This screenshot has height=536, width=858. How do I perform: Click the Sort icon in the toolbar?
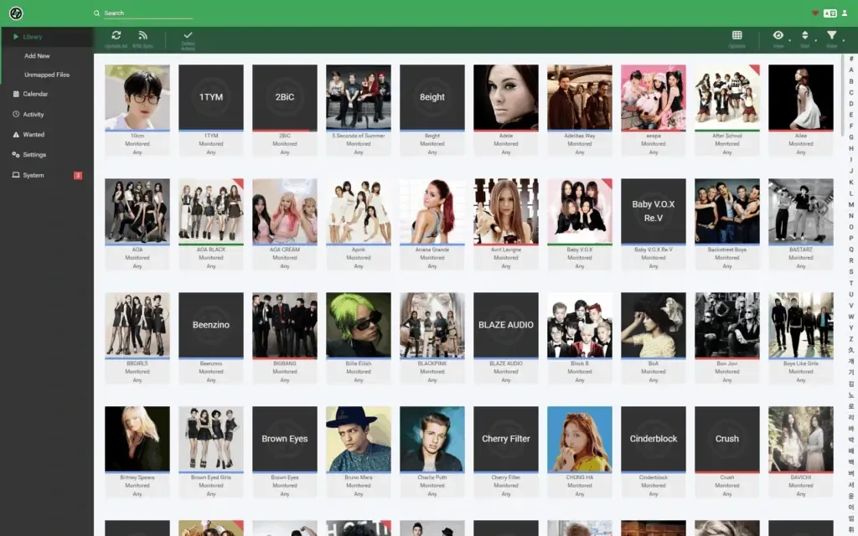pyautogui.click(x=804, y=37)
